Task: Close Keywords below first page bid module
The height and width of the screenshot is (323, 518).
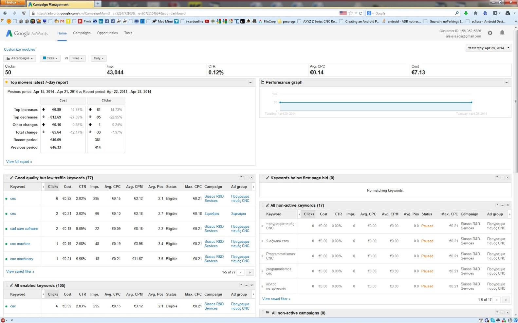Action: 508,178
